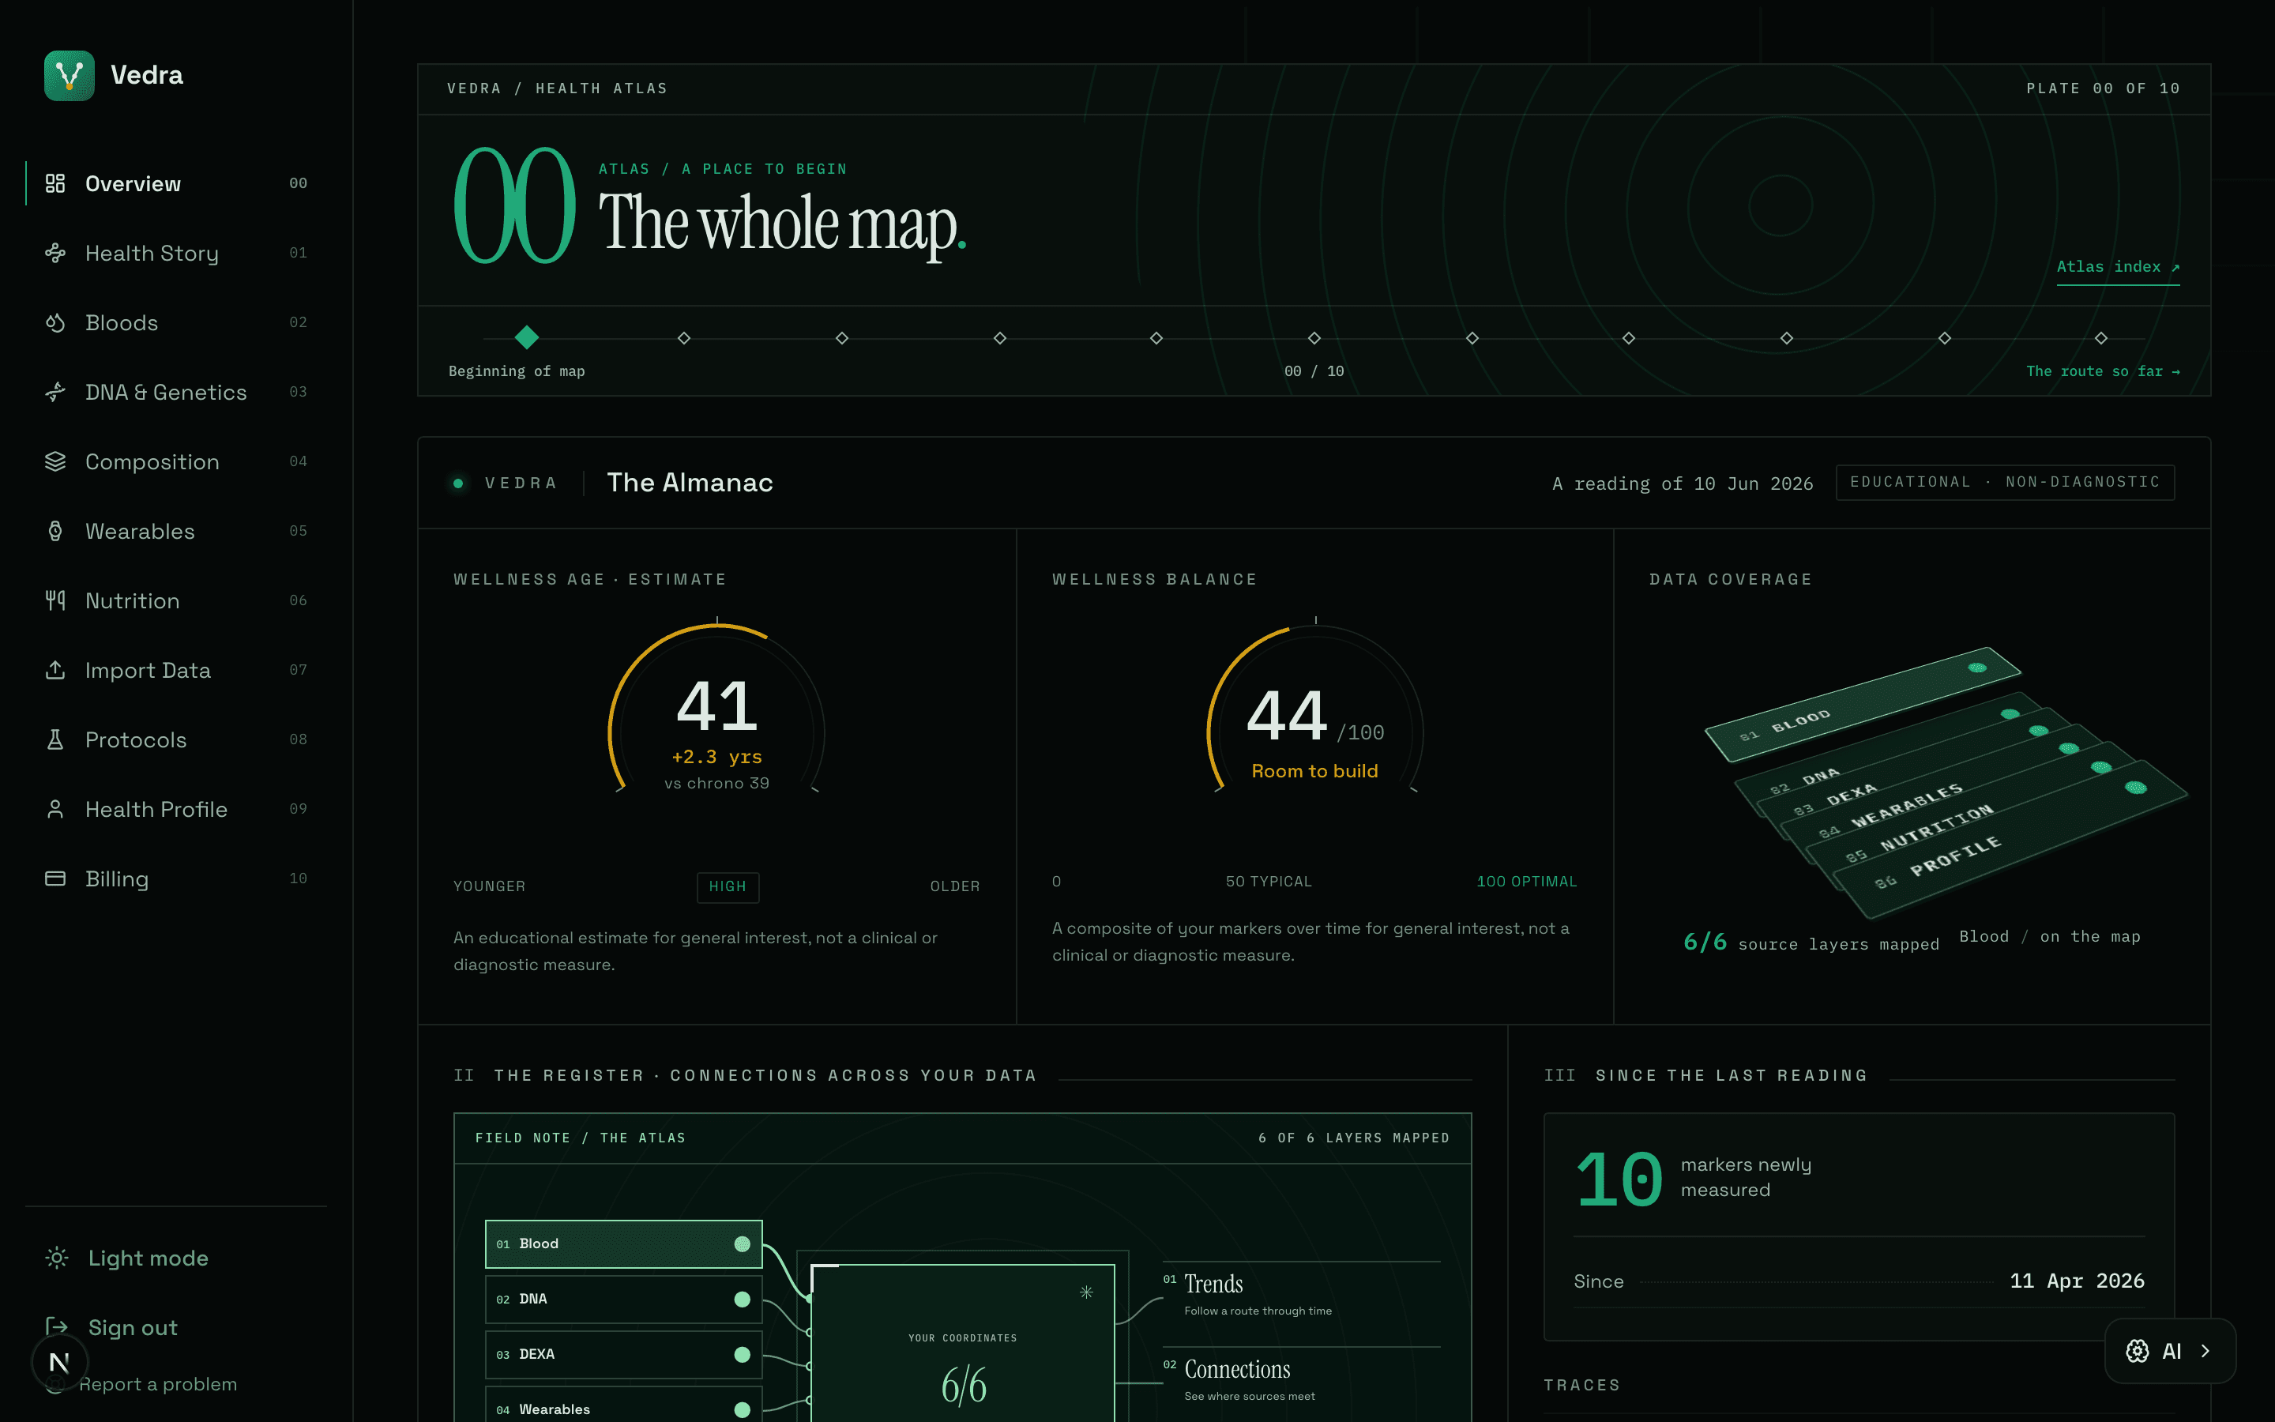
Task: Click the Bloods droplet icon
Action: click(x=55, y=322)
